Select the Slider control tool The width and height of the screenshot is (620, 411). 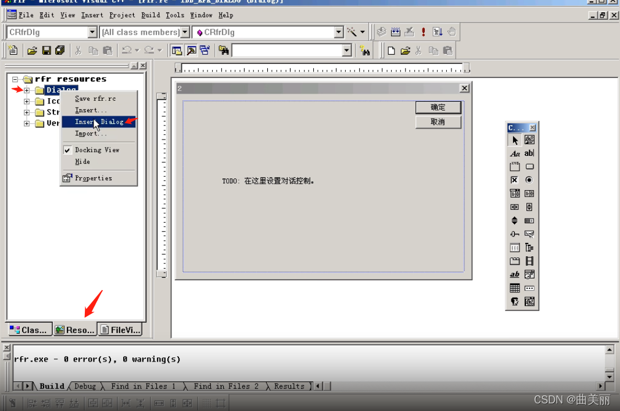[514, 234]
